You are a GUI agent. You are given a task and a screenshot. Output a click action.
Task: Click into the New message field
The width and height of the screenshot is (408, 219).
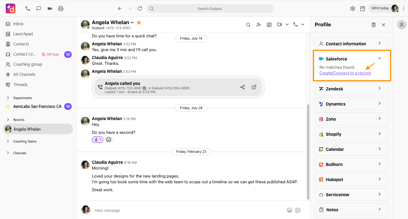[188, 210]
